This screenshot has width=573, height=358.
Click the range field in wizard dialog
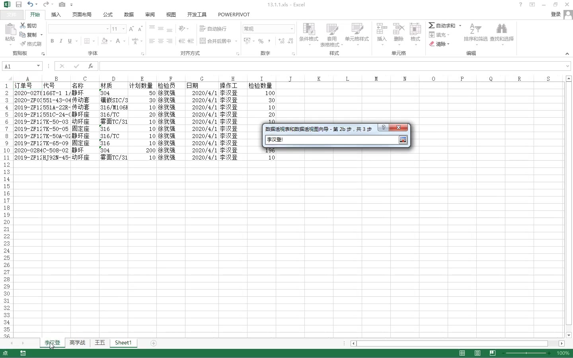pyautogui.click(x=332, y=140)
